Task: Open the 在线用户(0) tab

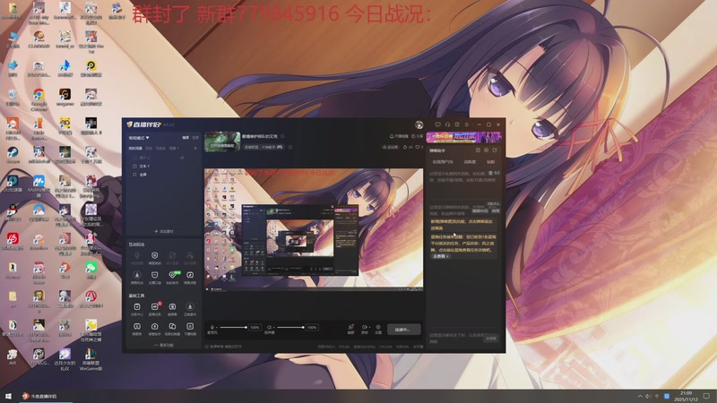Action: click(x=443, y=162)
